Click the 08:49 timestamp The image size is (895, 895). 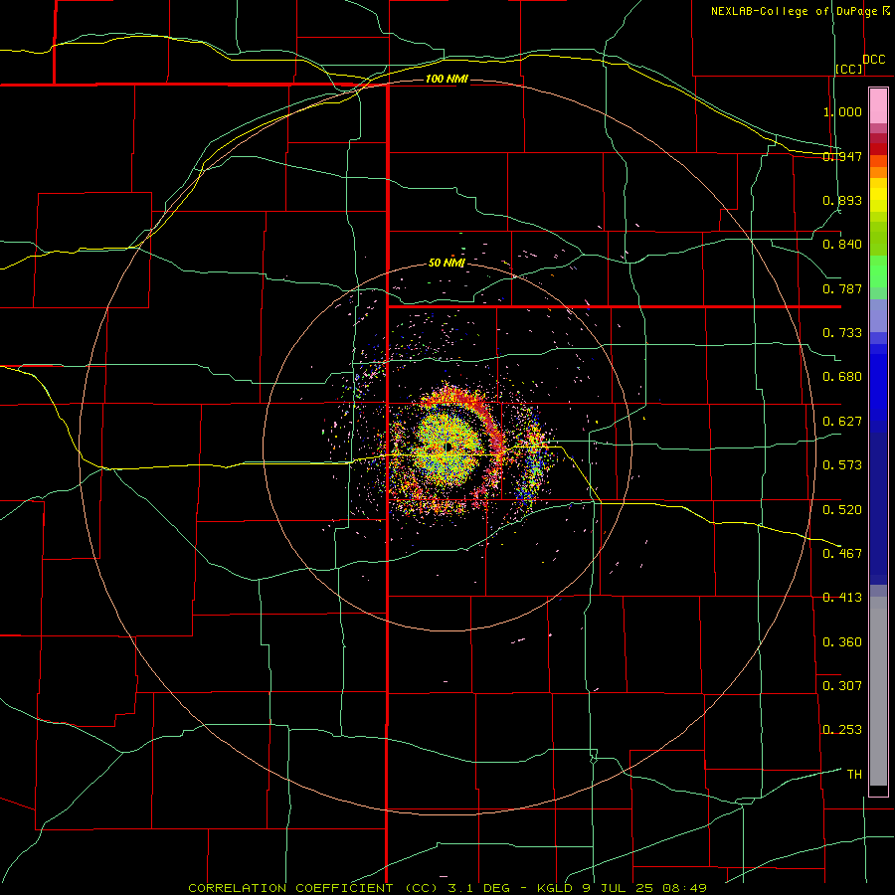[685, 888]
